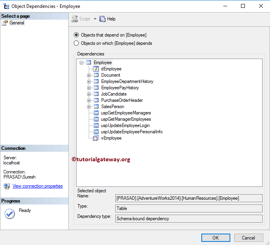Confirm with the OK button
The height and width of the screenshot is (245, 270).
click(x=215, y=238)
